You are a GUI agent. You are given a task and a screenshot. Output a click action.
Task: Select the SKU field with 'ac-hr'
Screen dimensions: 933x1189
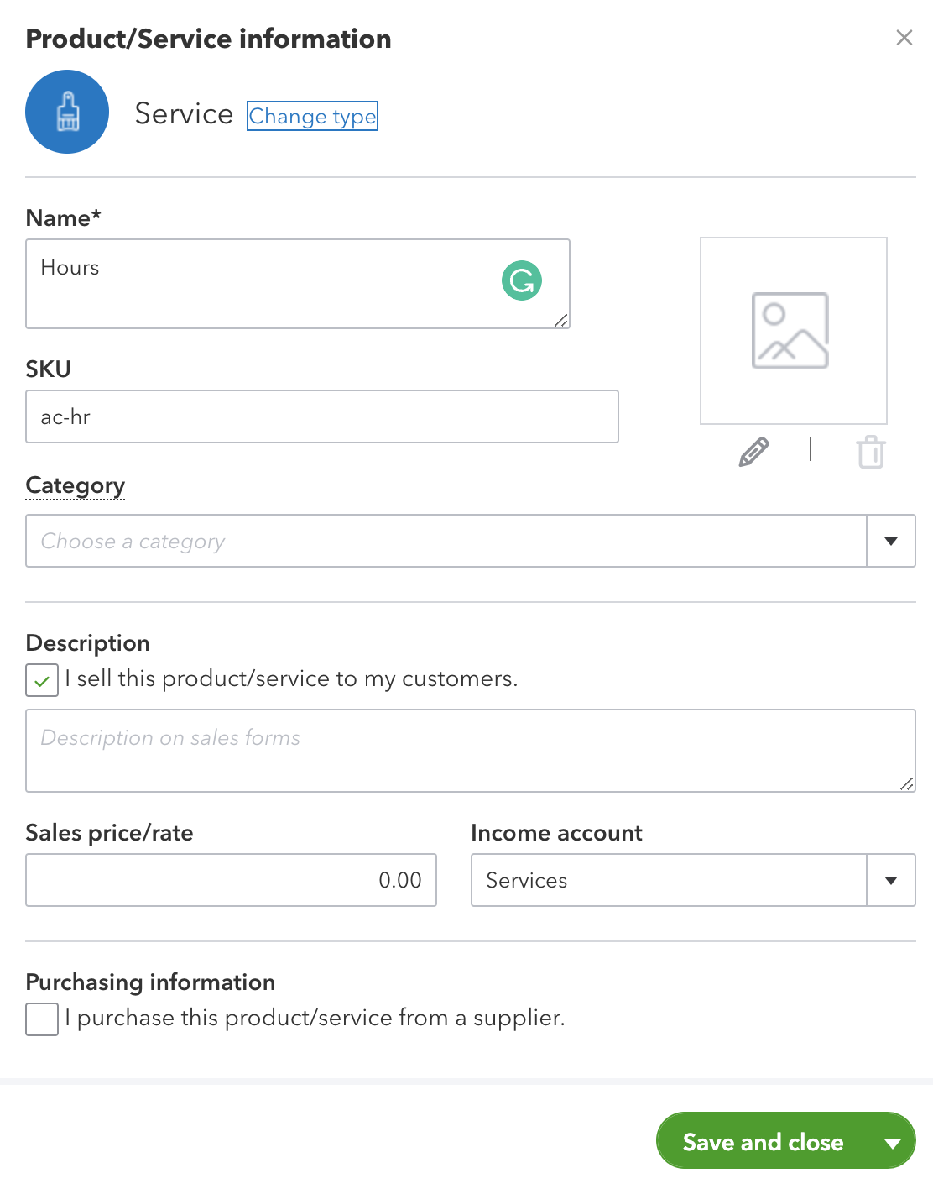tap(252, 416)
